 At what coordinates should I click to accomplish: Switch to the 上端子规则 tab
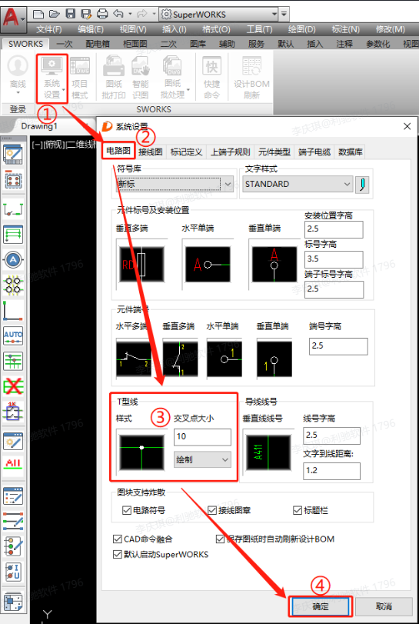pyautogui.click(x=230, y=152)
